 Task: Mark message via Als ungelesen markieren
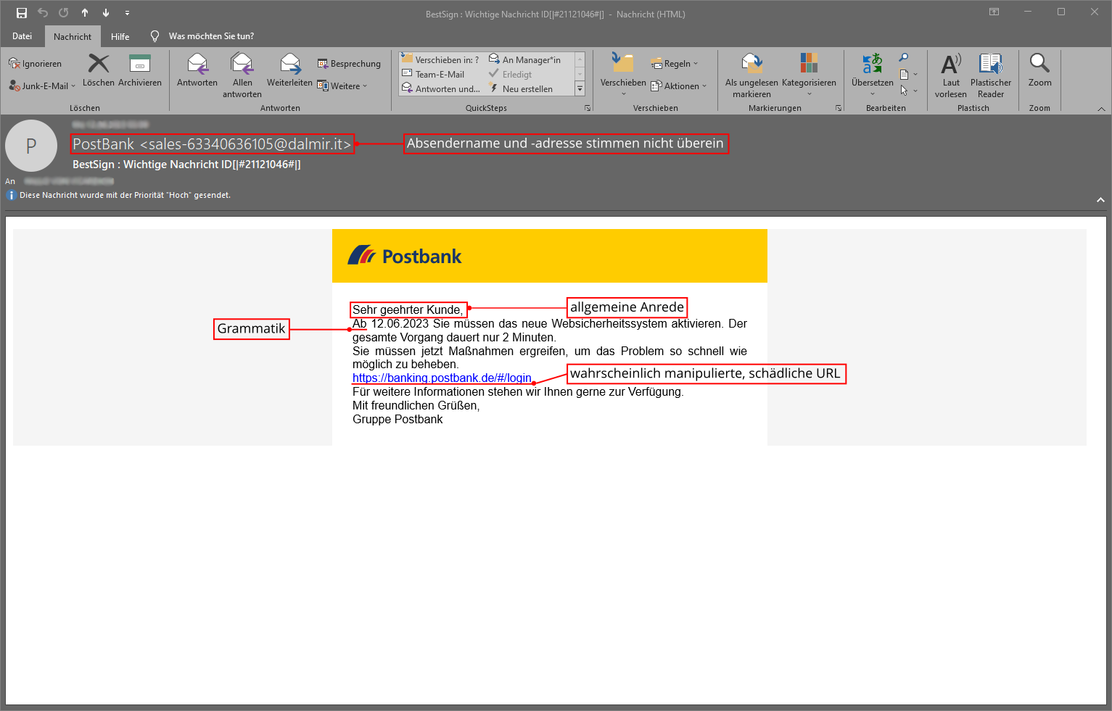(x=751, y=65)
